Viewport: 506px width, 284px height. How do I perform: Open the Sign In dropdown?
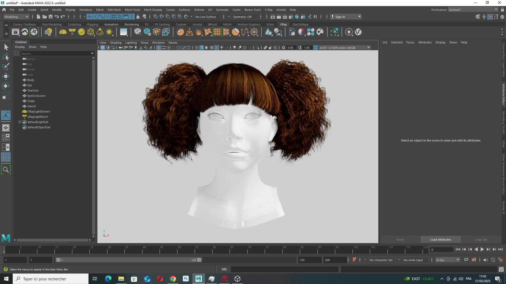(x=346, y=17)
